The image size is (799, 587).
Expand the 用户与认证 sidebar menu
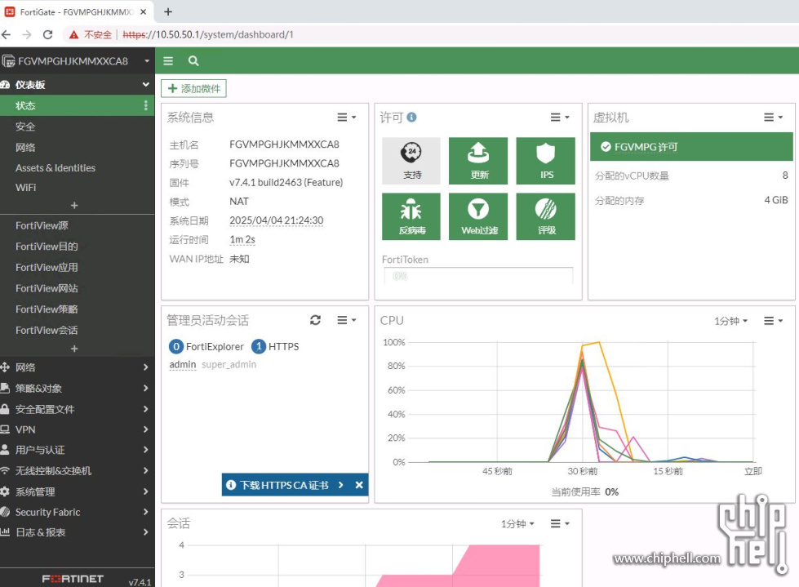(78, 450)
